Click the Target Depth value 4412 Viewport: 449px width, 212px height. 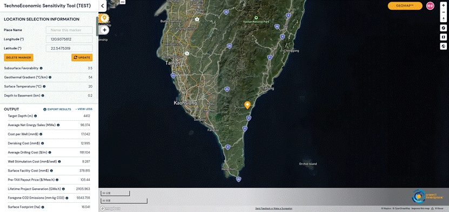87,116
